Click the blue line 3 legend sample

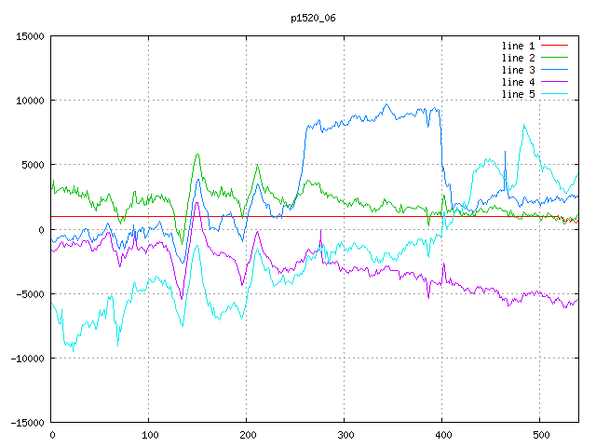[x=554, y=70]
